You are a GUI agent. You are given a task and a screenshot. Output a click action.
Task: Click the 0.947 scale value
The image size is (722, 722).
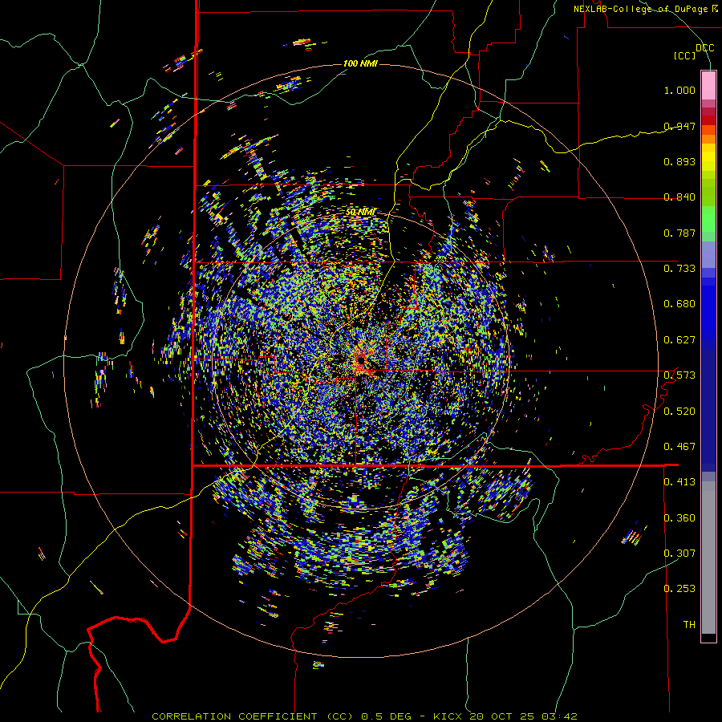(679, 126)
